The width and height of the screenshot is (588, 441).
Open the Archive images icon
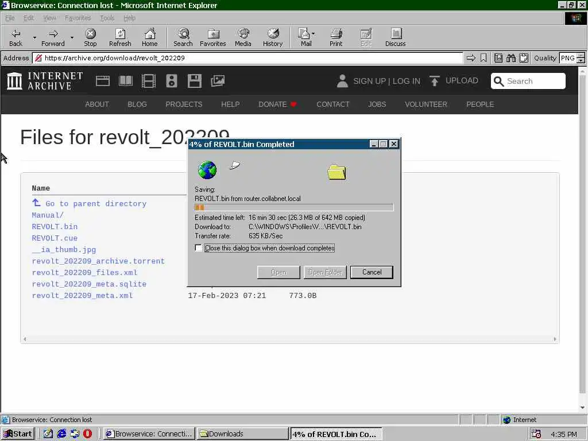218,81
